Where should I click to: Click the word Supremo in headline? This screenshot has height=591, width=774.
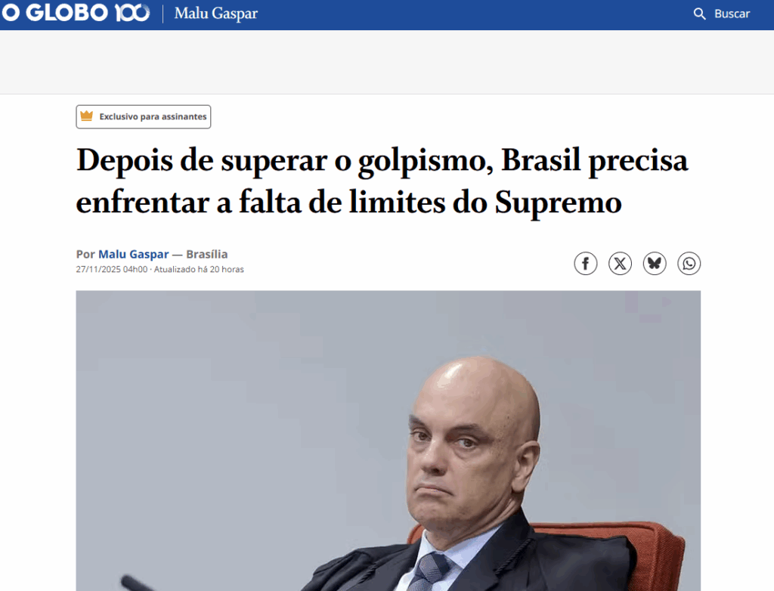(x=559, y=203)
